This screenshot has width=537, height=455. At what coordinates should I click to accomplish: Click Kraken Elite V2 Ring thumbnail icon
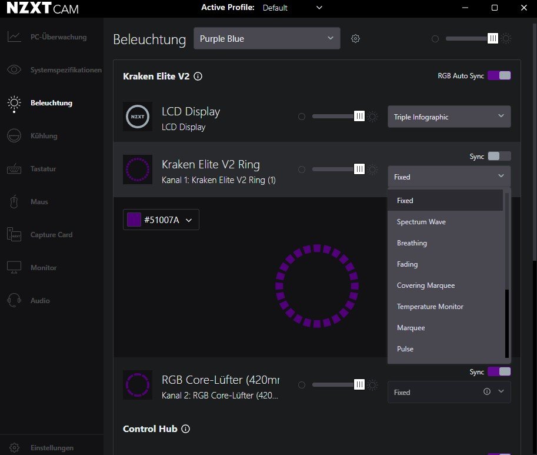click(138, 170)
